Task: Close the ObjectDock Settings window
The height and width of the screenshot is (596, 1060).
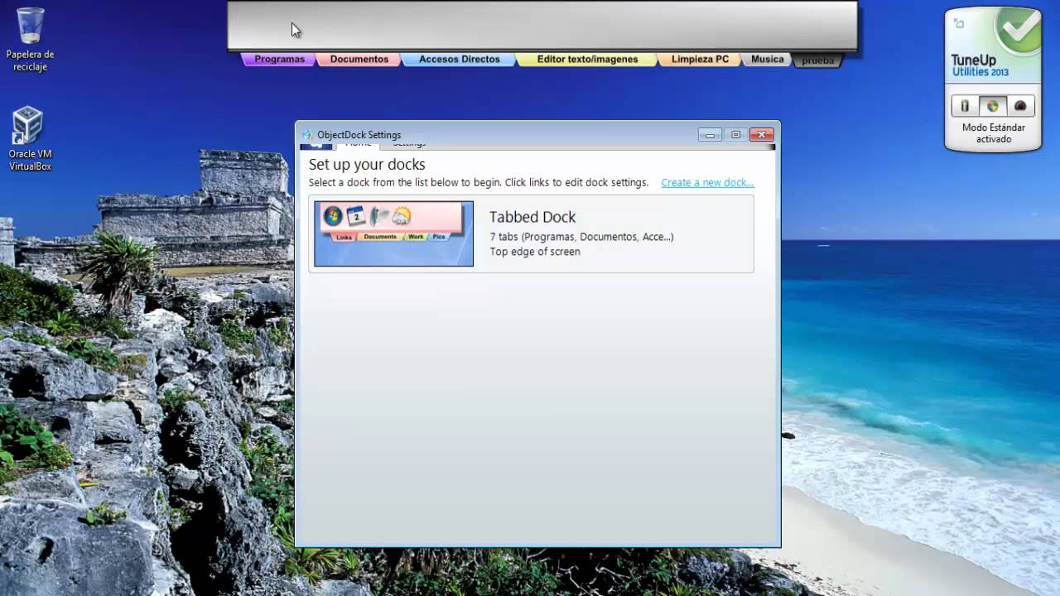Action: click(761, 135)
